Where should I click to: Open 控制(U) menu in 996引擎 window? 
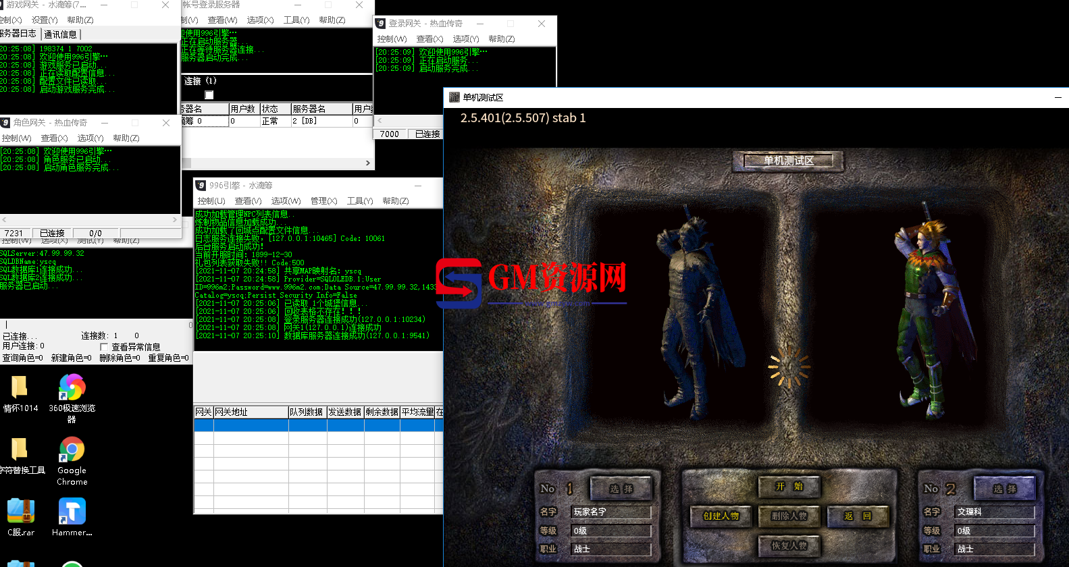211,200
